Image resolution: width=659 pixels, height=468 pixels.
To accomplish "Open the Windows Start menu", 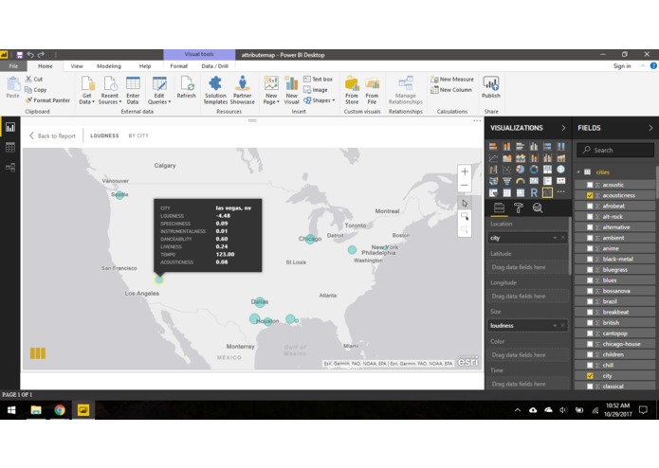I will 11,410.
